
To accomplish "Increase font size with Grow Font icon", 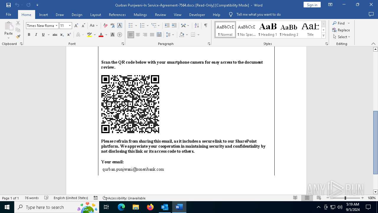I will [76, 26].
